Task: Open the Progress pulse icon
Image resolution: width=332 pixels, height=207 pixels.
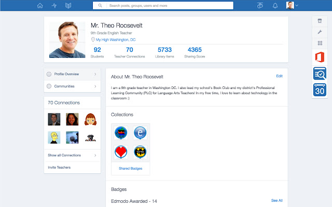Action: pos(54,6)
